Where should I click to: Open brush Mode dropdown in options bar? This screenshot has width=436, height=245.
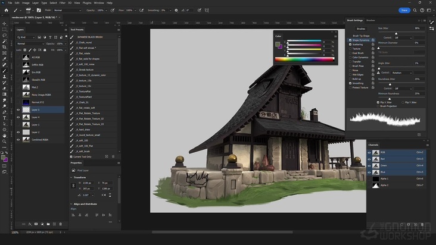pos(67,10)
